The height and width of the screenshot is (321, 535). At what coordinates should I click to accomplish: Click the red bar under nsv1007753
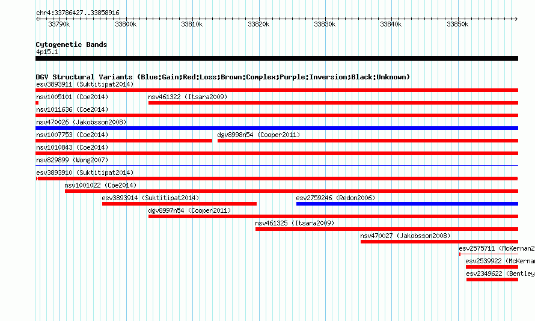[x=124, y=141]
